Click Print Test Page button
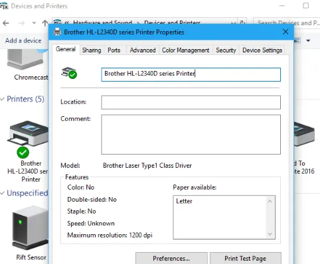The image size is (320, 264). [246, 258]
